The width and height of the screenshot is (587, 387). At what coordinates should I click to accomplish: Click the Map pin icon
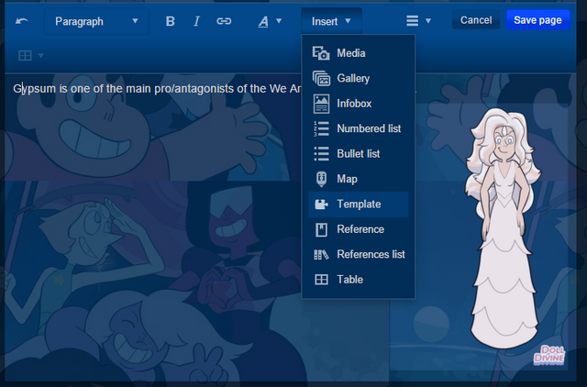pos(321,179)
